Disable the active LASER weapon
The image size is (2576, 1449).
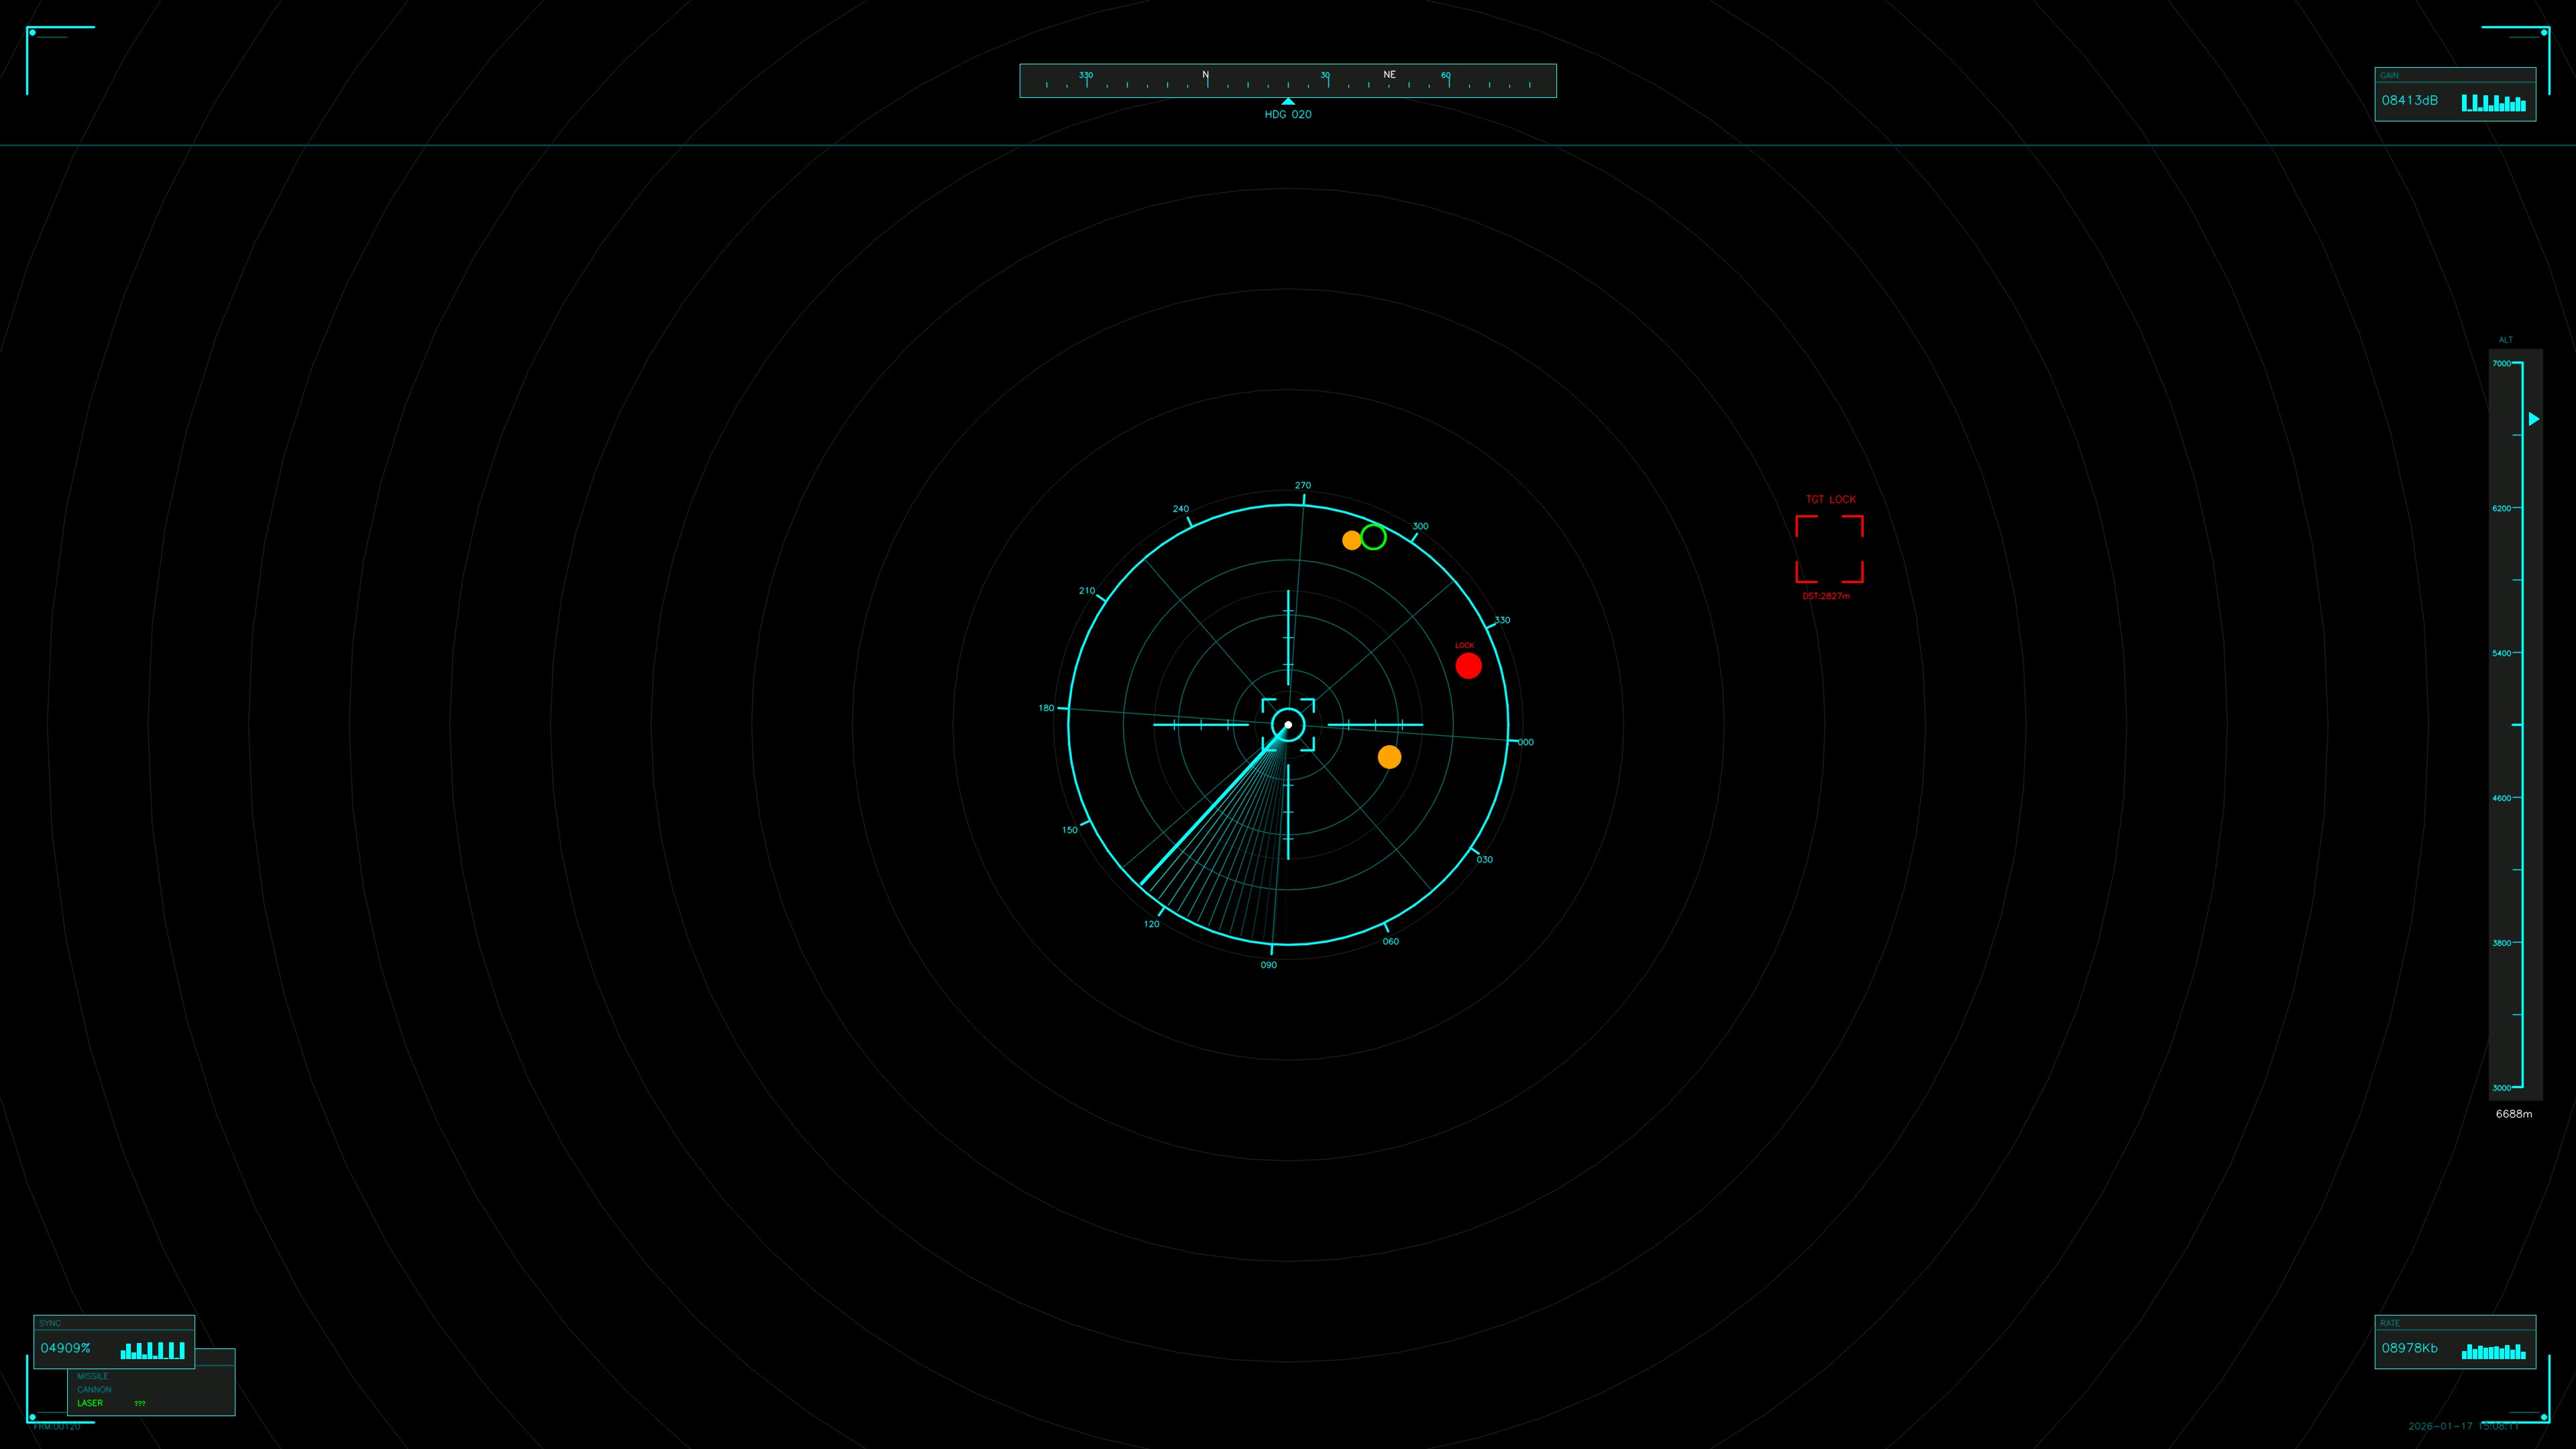(91, 1403)
